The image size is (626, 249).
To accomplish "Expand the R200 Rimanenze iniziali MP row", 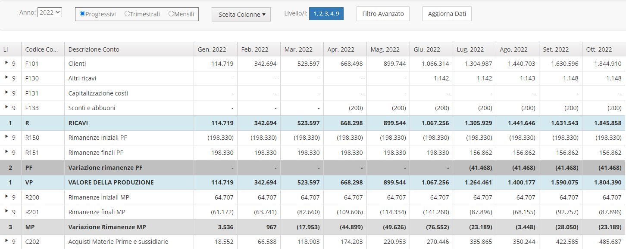I will pos(6,197).
